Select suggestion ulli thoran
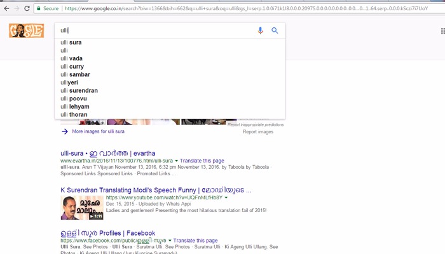This screenshot has width=445, height=254. tap(170, 114)
